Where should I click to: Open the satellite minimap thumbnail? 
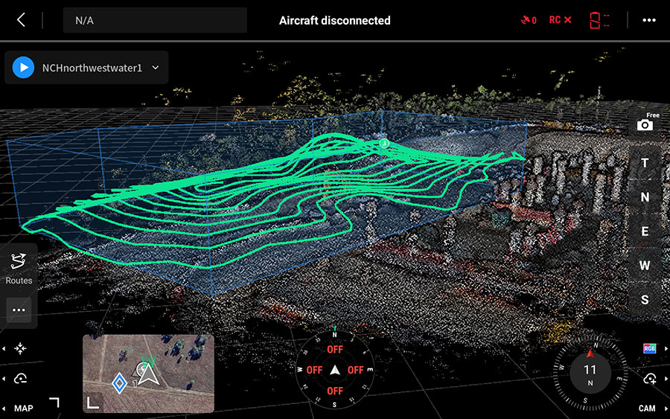pyautogui.click(x=148, y=374)
